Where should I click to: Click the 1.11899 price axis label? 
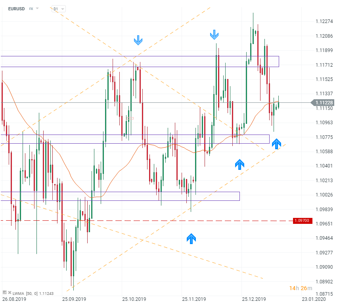(x=324, y=50)
